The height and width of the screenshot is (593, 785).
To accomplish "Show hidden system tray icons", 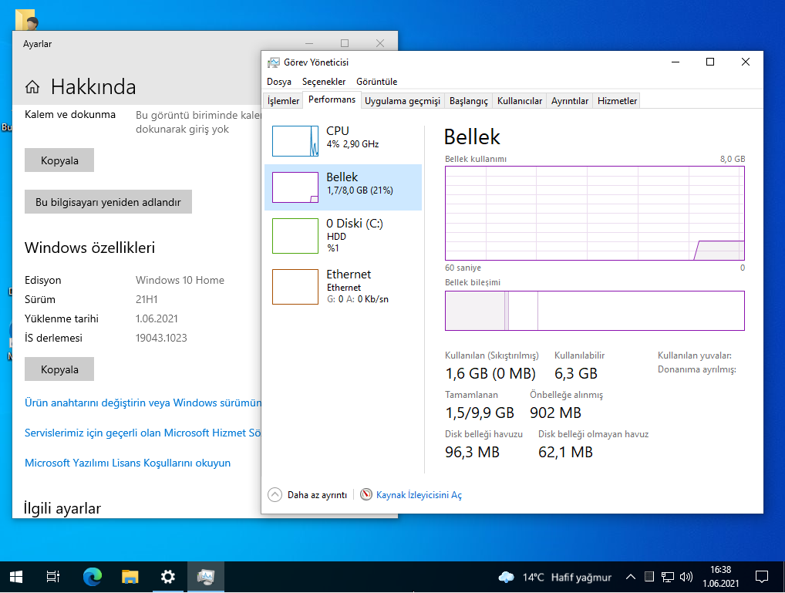I will coord(631,577).
